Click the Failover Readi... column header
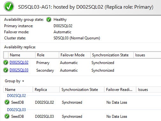 120,90
